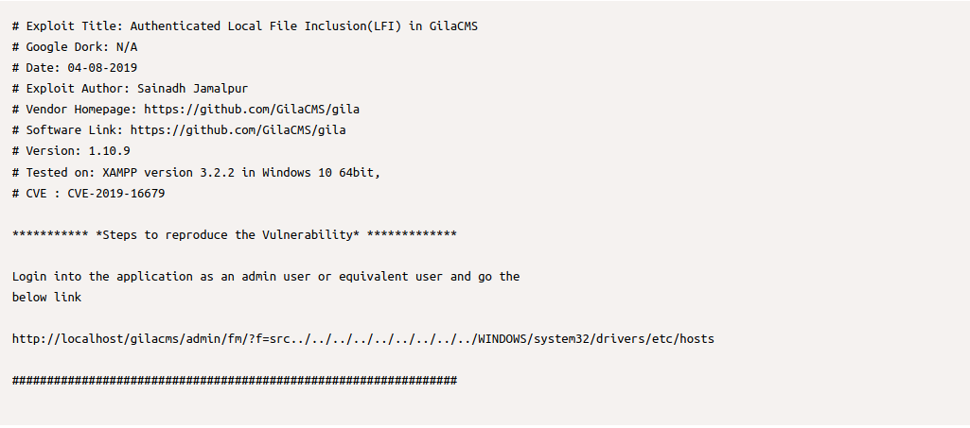The height and width of the screenshot is (428, 970).
Task: Click the 'Exploit Title' label
Action: (71, 26)
